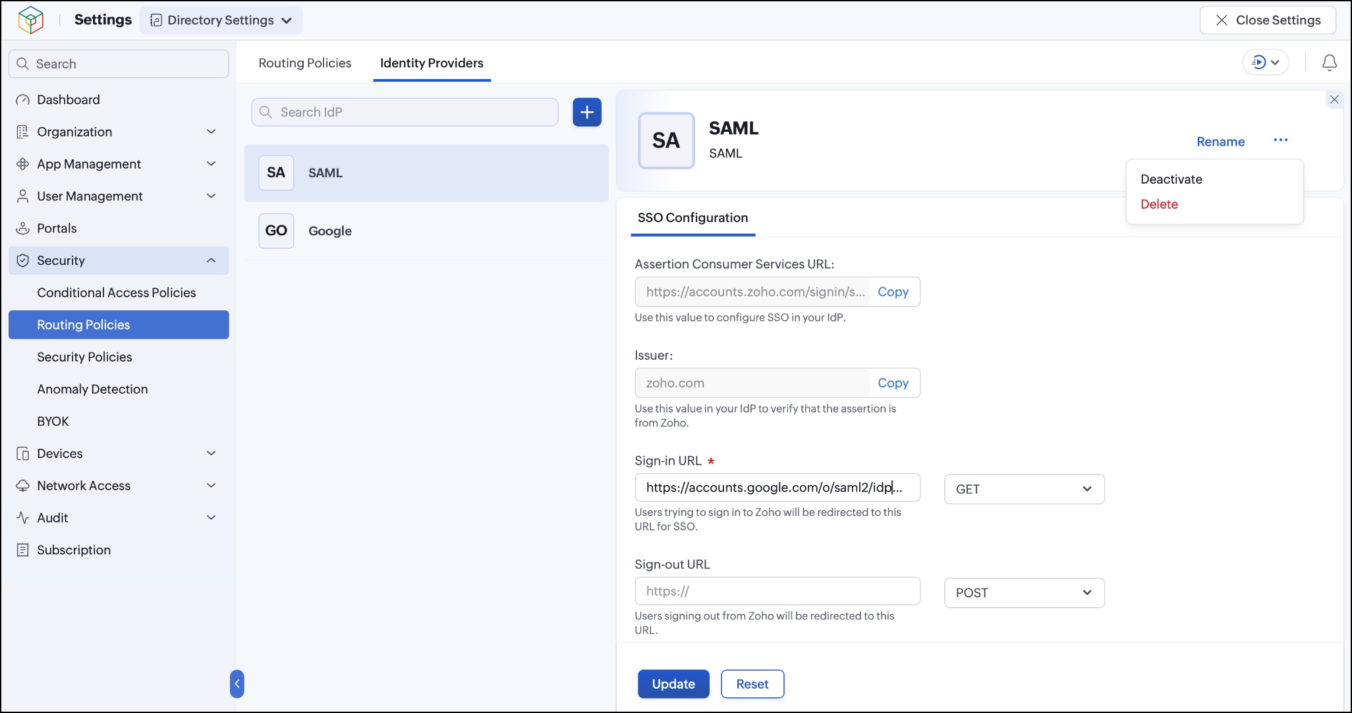This screenshot has height=713, width=1352.
Task: Click the blue plus add IdP button
Action: tap(587, 112)
